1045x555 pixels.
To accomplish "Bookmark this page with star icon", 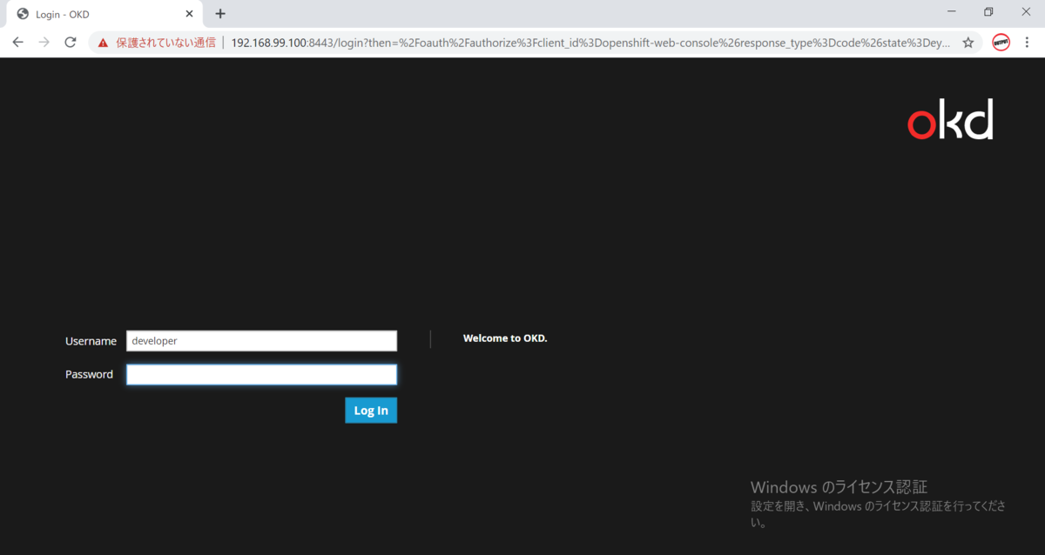I will (x=968, y=42).
